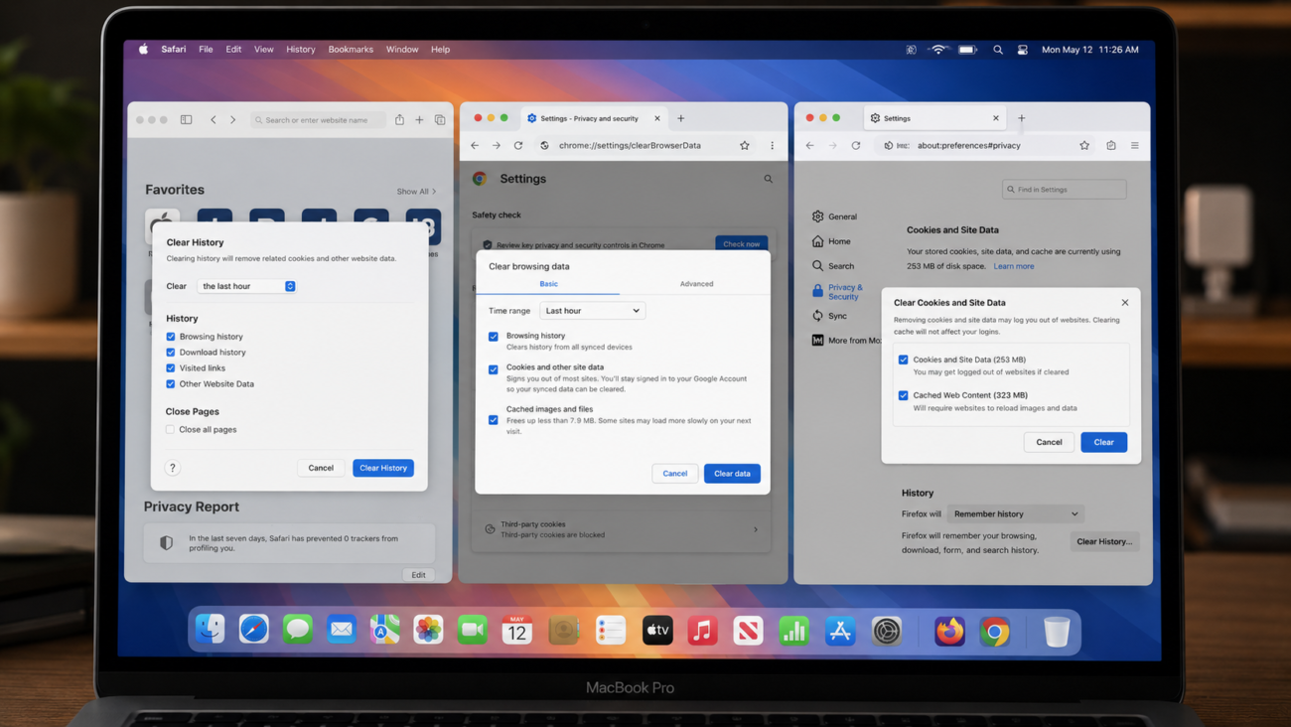Image resolution: width=1291 pixels, height=727 pixels.
Task: Select Basic tab in Clear browsing data
Action: (x=548, y=284)
